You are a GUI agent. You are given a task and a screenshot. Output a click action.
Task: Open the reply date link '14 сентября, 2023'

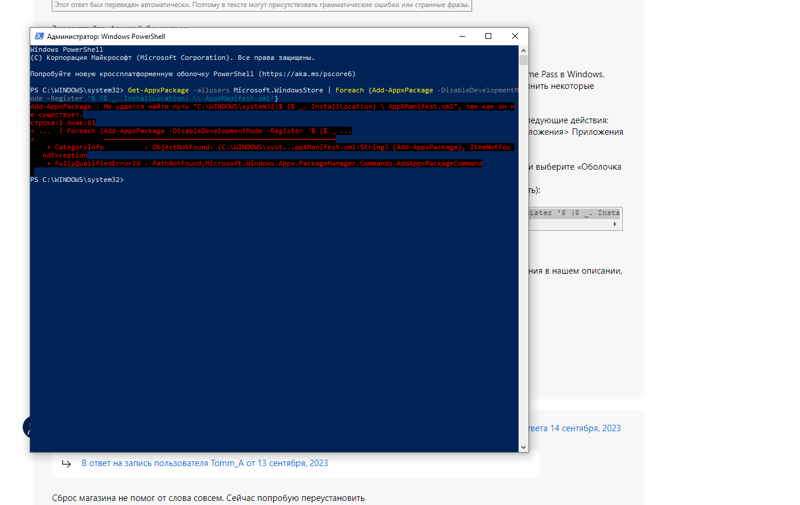tap(585, 428)
